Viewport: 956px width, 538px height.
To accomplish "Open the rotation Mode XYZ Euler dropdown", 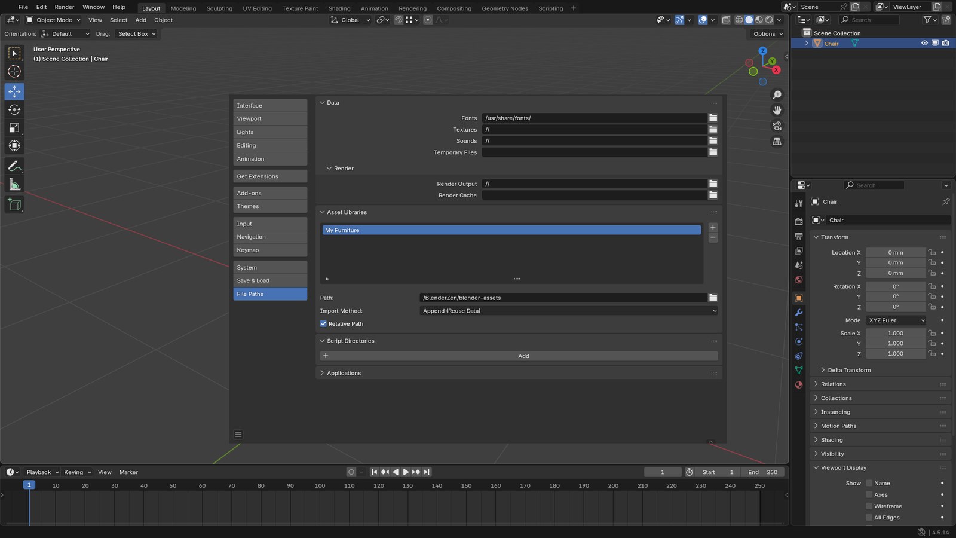I will (x=896, y=320).
